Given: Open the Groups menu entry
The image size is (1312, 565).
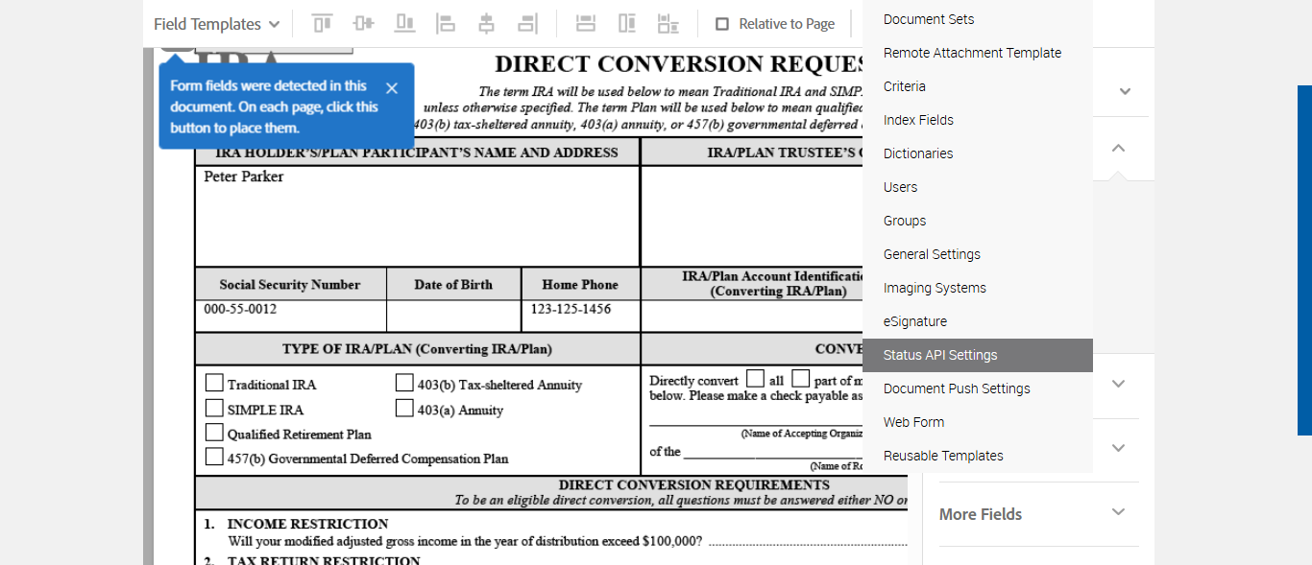Looking at the screenshot, I should pos(978,221).
